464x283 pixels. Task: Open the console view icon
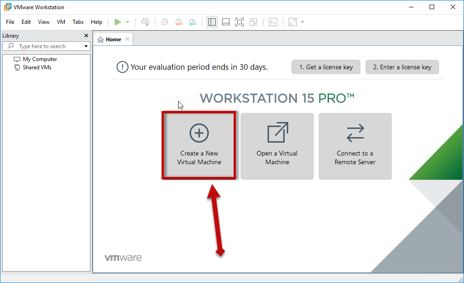pos(273,22)
